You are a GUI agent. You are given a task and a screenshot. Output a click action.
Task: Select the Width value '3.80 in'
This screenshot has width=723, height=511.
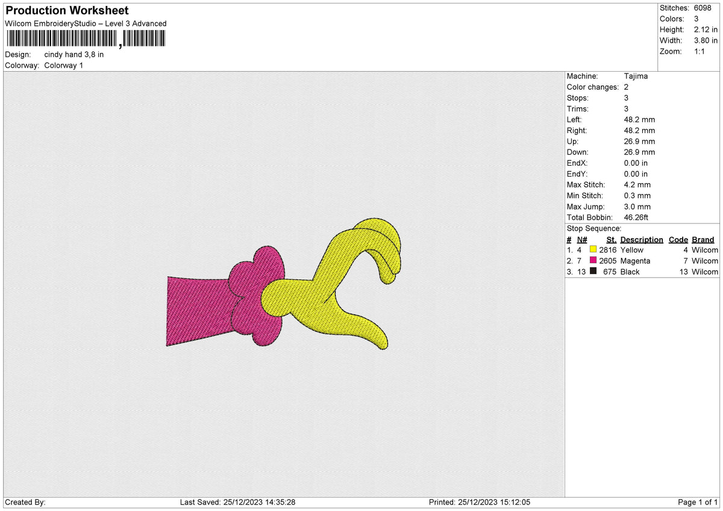[x=706, y=40]
